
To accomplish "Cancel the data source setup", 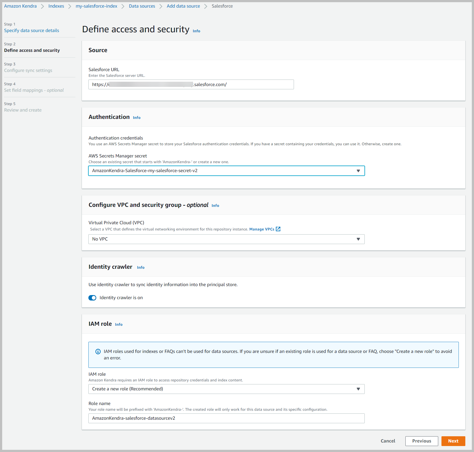I will (x=388, y=441).
